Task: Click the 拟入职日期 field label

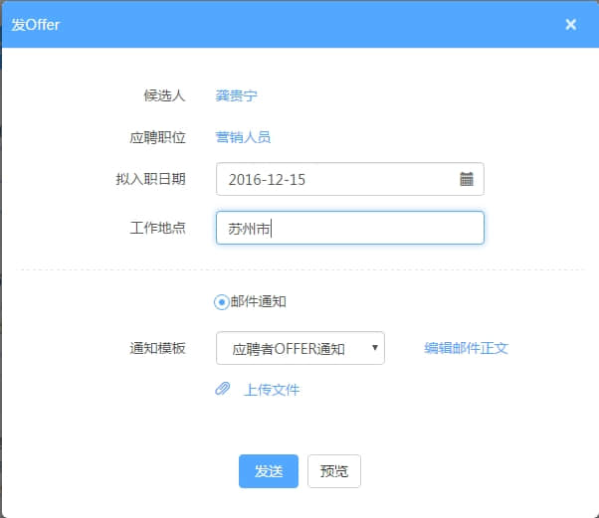Action: pos(150,179)
